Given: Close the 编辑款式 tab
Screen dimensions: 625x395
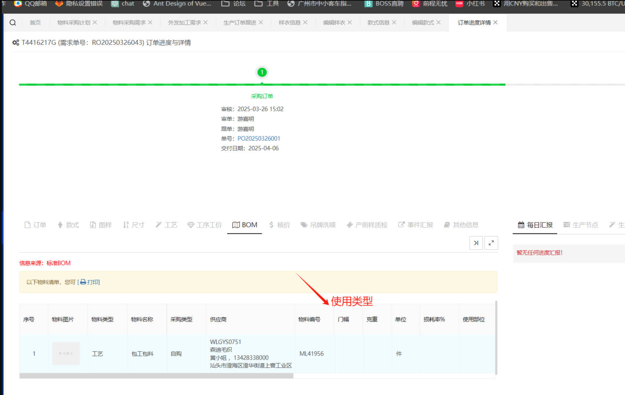Looking at the screenshot, I should 438,22.
